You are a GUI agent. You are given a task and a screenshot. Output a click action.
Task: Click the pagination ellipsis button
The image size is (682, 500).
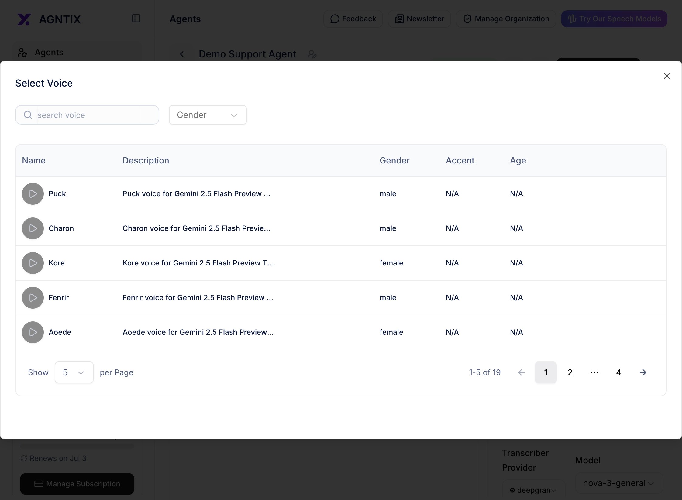pos(594,372)
